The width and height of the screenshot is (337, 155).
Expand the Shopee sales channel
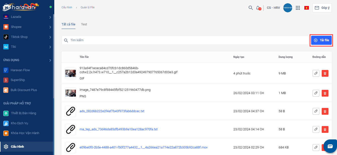click(50, 27)
